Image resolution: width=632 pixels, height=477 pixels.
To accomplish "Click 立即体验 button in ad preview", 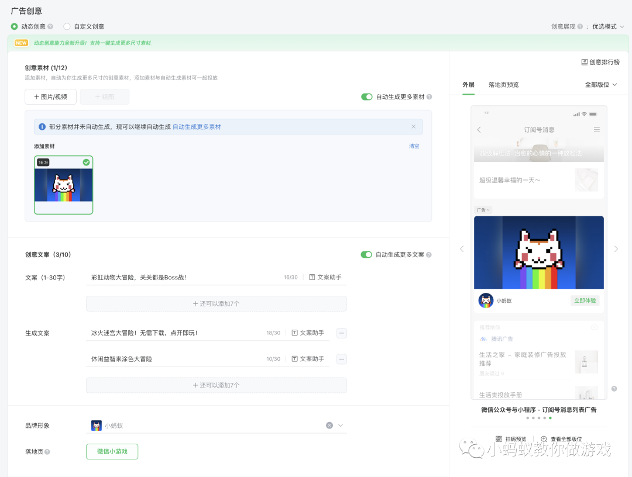I will click(585, 300).
